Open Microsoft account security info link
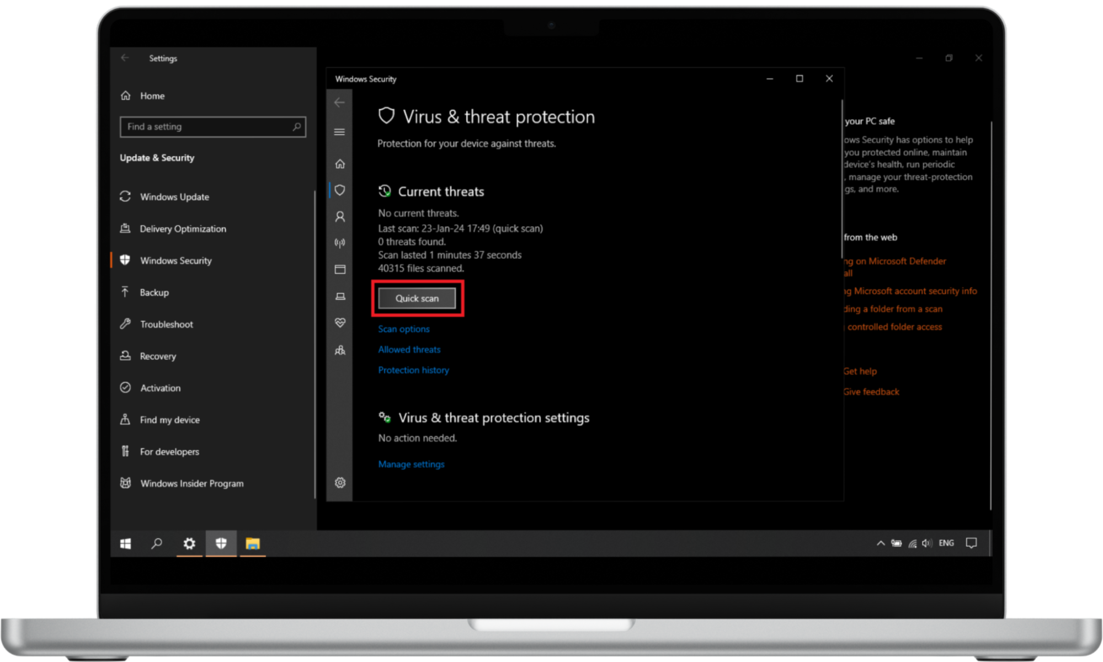This screenshot has height=662, width=1103. coord(910,291)
